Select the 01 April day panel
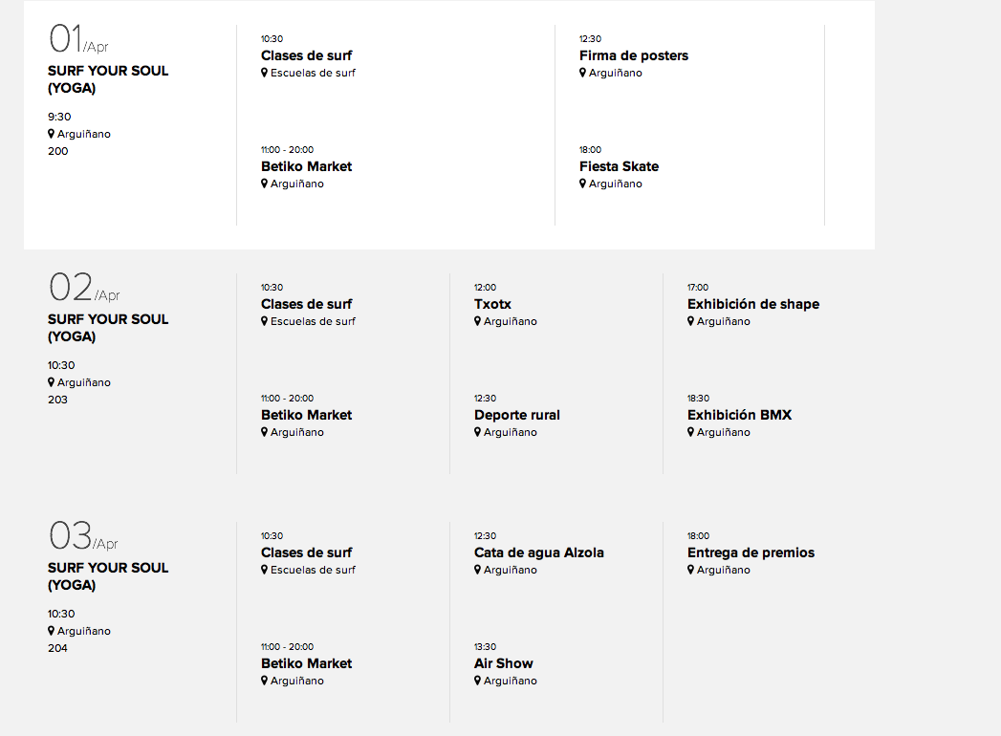 pyautogui.click(x=84, y=40)
